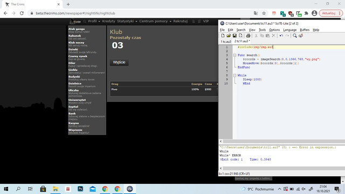
Task: Open Windows Start menu
Action: [6, 189]
